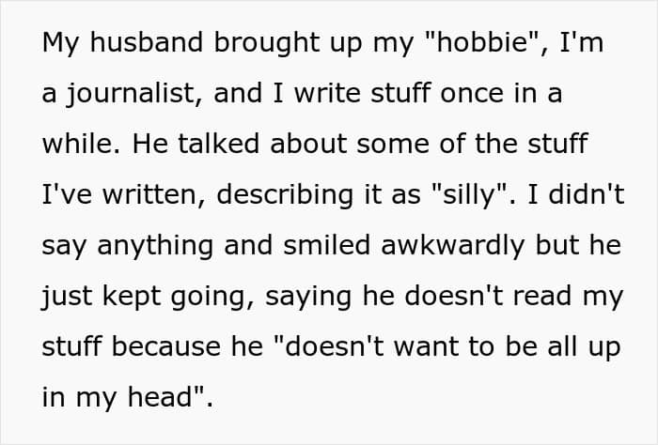Click the quoted word "silly"
The image size is (658, 445).
point(469,195)
